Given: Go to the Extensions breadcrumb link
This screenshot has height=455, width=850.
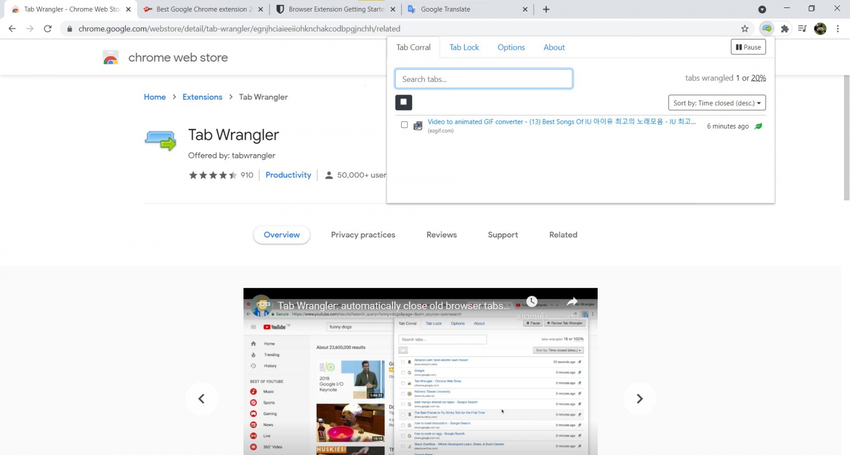Looking at the screenshot, I should point(202,97).
